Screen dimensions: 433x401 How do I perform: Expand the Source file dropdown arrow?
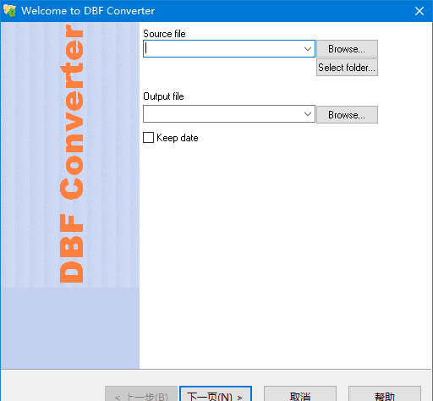308,49
